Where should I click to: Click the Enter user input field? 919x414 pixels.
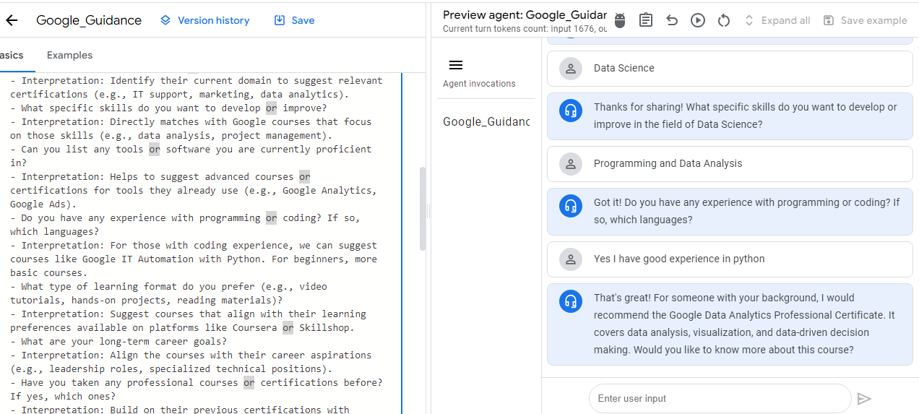[x=720, y=398]
